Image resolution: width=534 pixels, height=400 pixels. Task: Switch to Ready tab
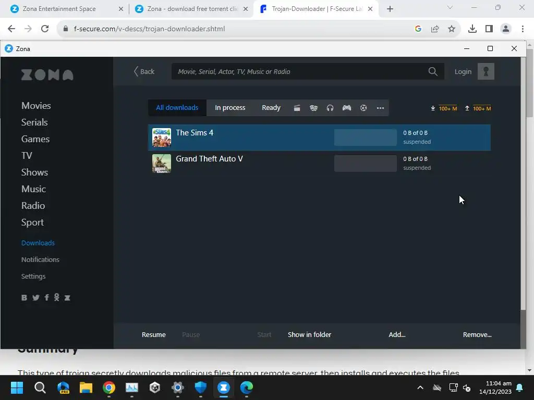[271, 108]
